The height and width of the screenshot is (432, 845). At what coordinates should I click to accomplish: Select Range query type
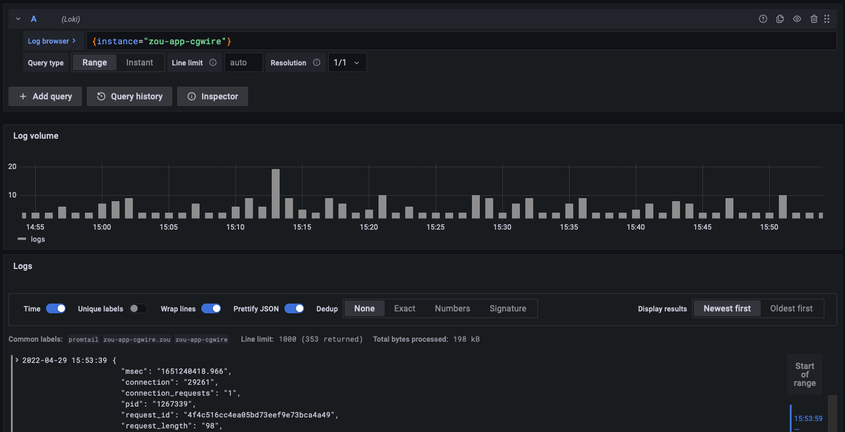pos(95,62)
